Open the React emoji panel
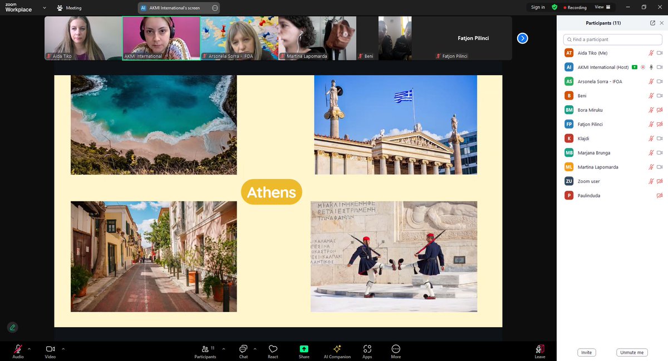The height and width of the screenshot is (361, 668). pos(273,349)
